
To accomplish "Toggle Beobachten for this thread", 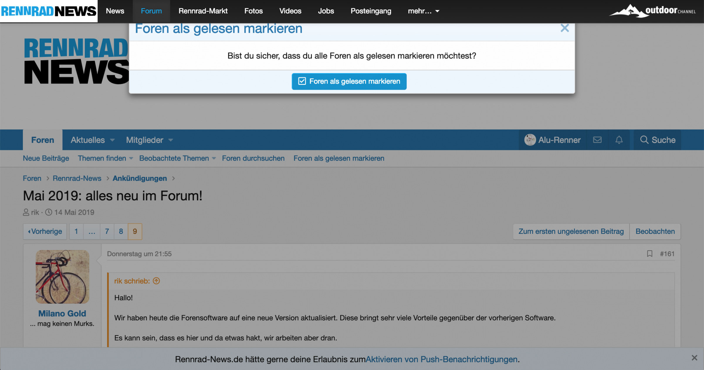I will point(655,232).
